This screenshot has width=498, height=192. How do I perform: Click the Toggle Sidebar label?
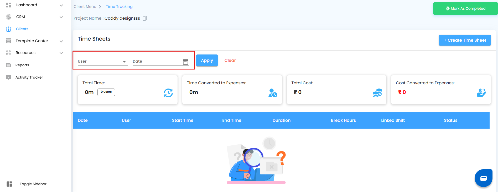(33, 184)
